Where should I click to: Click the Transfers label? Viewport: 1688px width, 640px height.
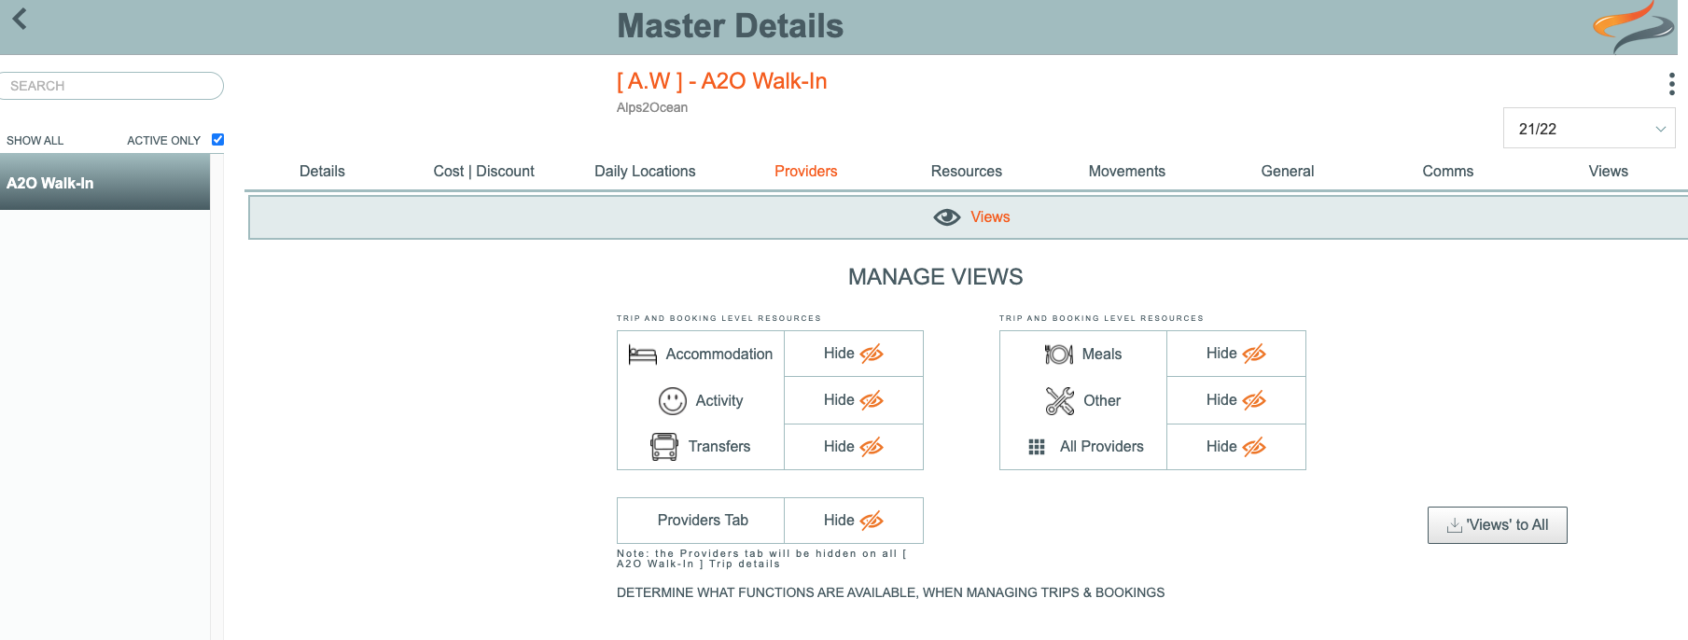coord(718,447)
